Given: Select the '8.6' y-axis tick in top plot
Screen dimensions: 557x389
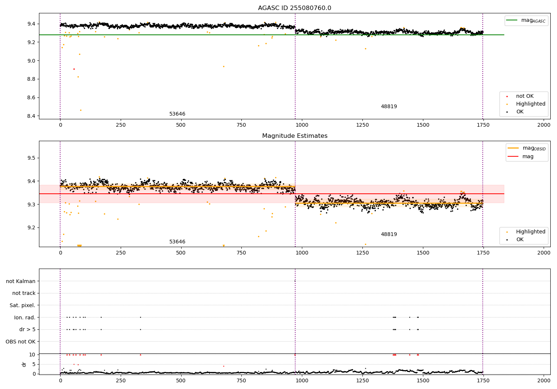Looking at the screenshot, I should click(31, 98).
